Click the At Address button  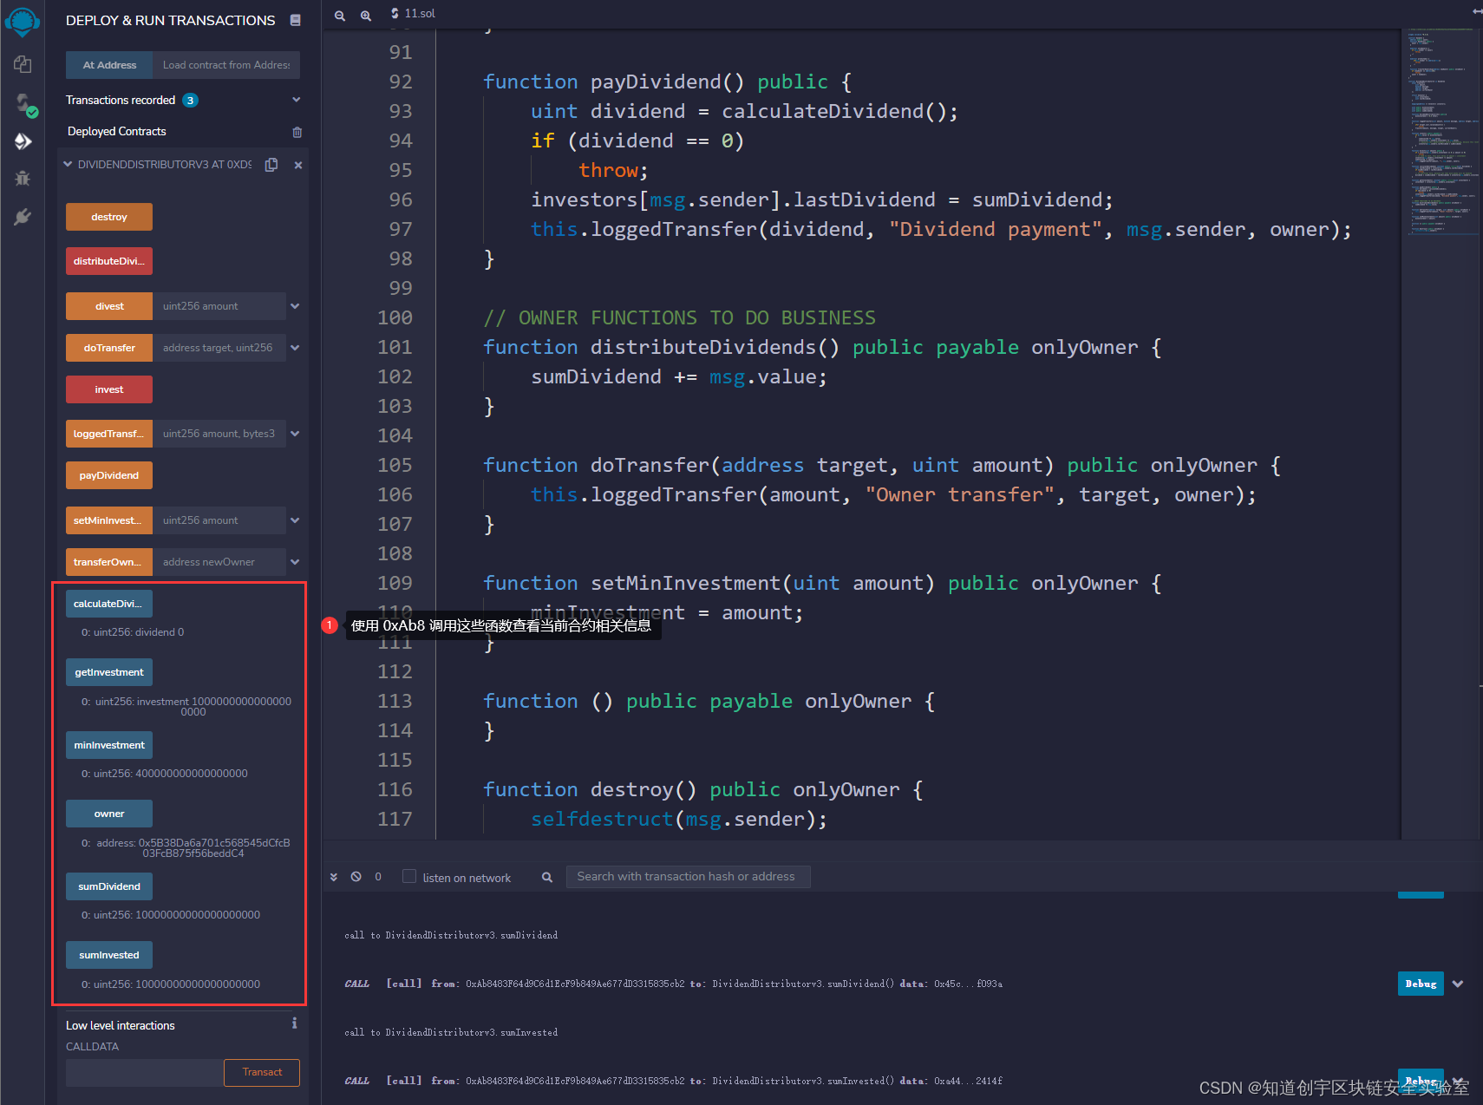[109, 65]
